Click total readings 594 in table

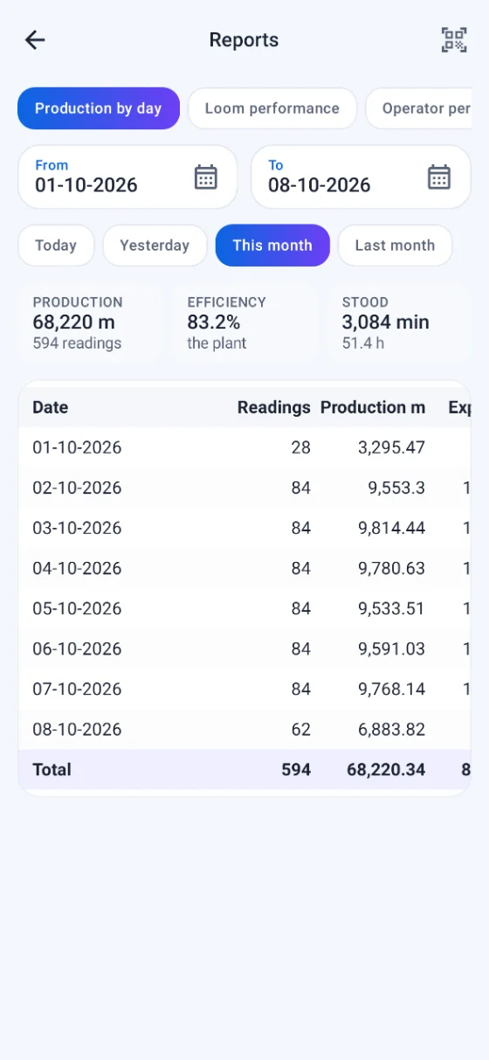click(x=296, y=770)
